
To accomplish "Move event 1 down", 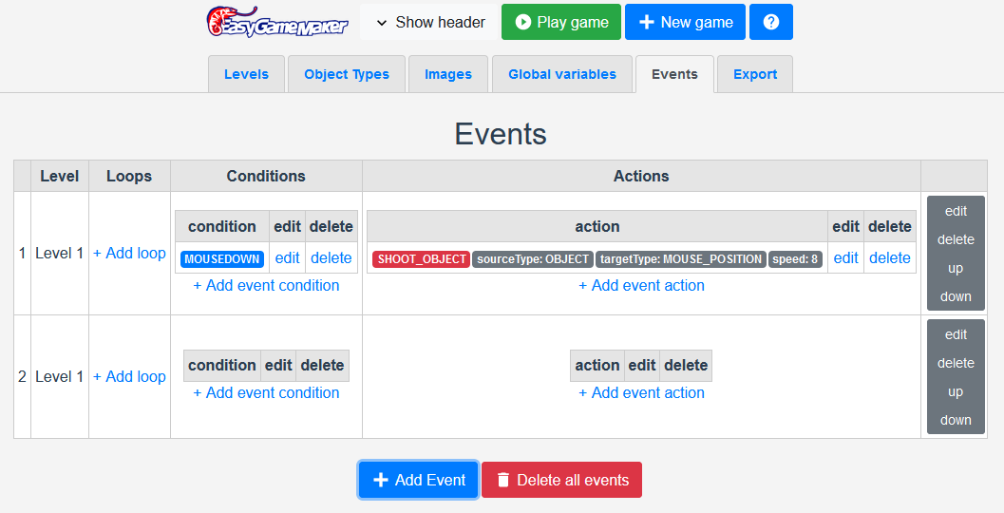I will (956, 296).
